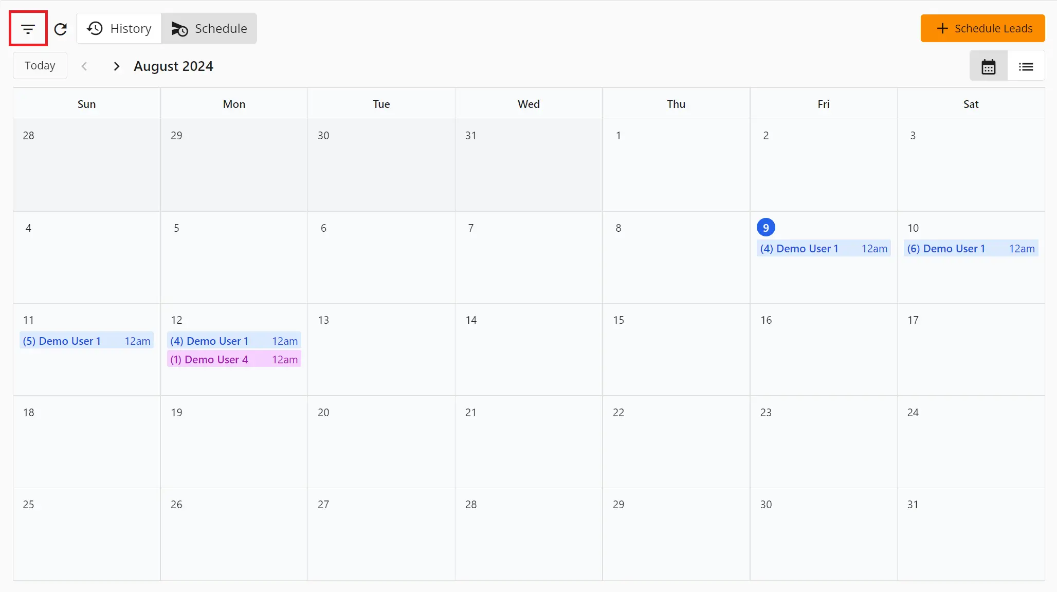The image size is (1057, 592).
Task: Click the refresh/reload icon
Action: pyautogui.click(x=62, y=28)
